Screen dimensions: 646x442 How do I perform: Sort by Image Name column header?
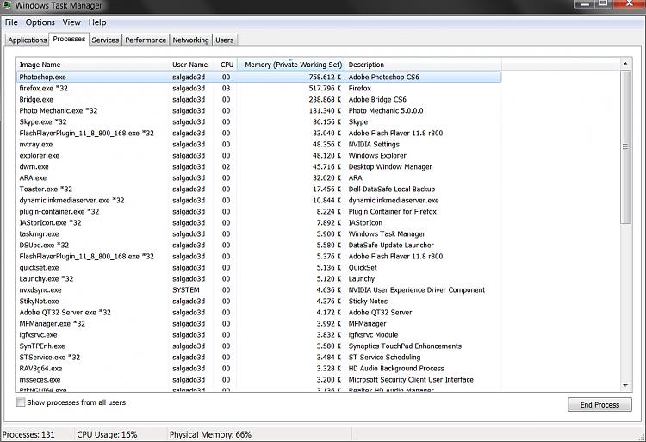(92, 65)
